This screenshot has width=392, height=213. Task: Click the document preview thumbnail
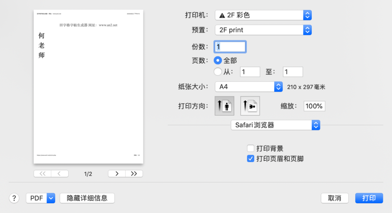(88, 86)
